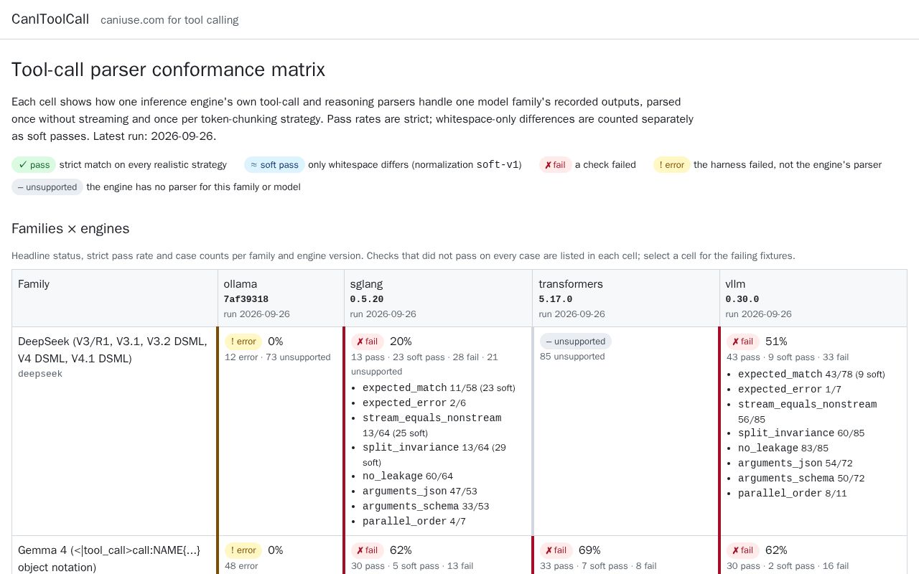Select the error badge in the DeepSeek ollama cell
Image resolution: width=919 pixels, height=574 pixels.
[243, 342]
